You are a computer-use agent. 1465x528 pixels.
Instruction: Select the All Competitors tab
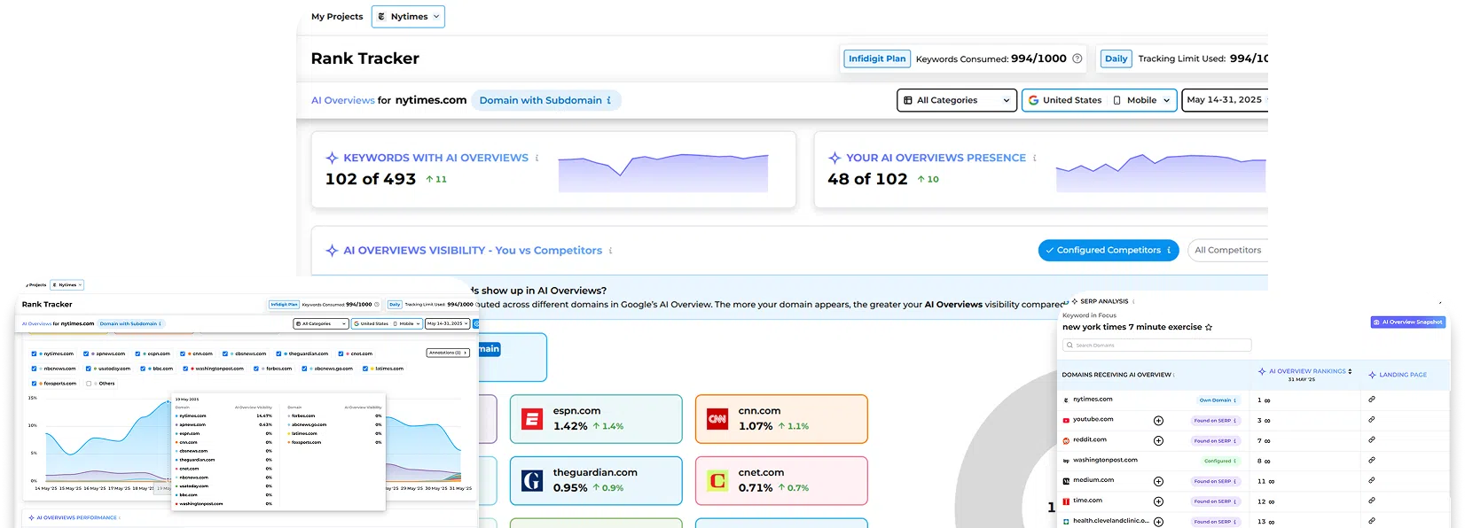click(1227, 251)
